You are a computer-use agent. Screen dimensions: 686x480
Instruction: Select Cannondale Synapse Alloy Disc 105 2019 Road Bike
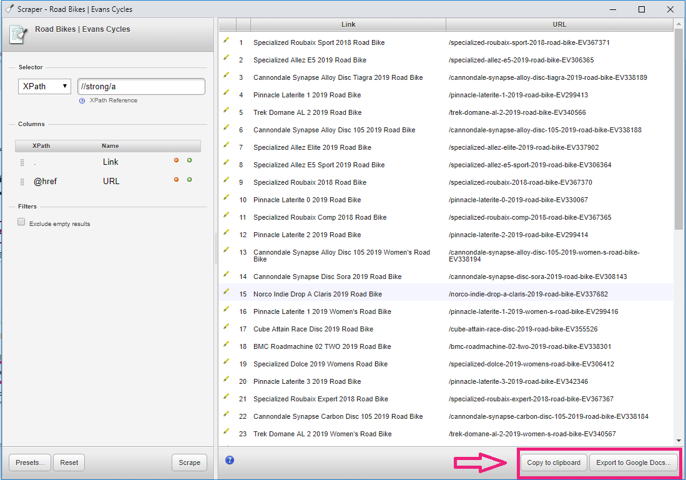pos(334,130)
